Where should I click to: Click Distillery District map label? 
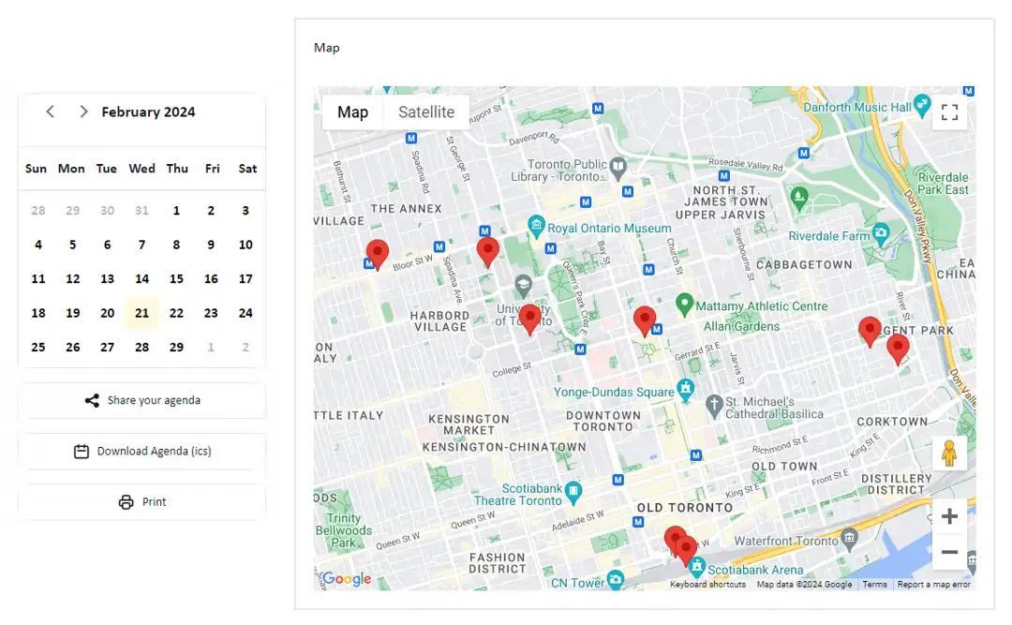(x=897, y=484)
